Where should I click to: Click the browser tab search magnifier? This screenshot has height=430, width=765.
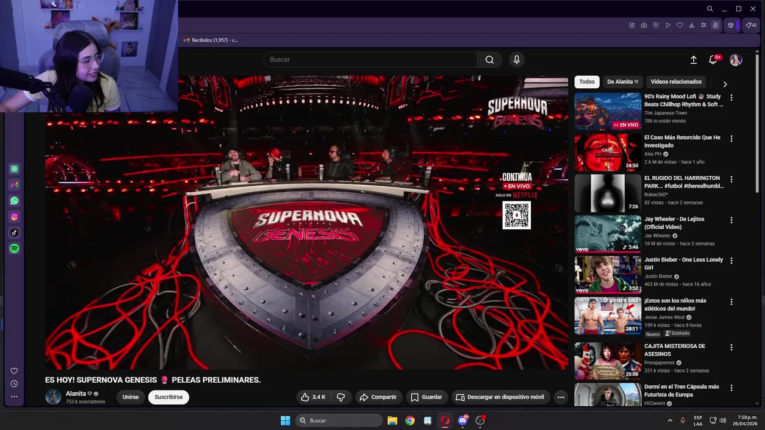point(709,9)
